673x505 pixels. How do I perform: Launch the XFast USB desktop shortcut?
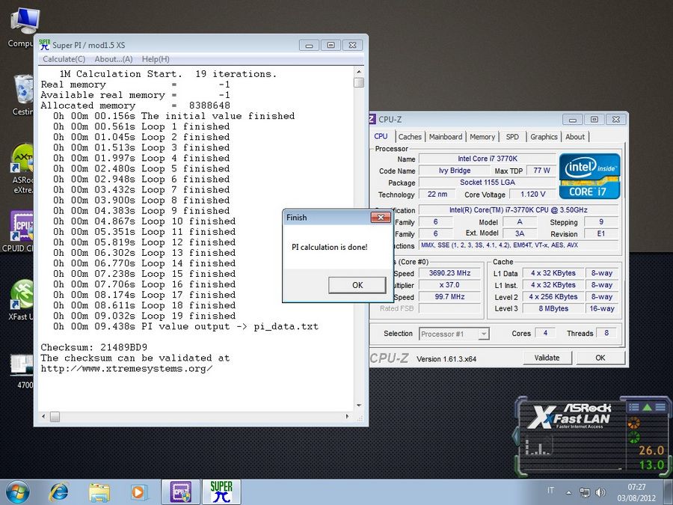pyautogui.click(x=21, y=300)
